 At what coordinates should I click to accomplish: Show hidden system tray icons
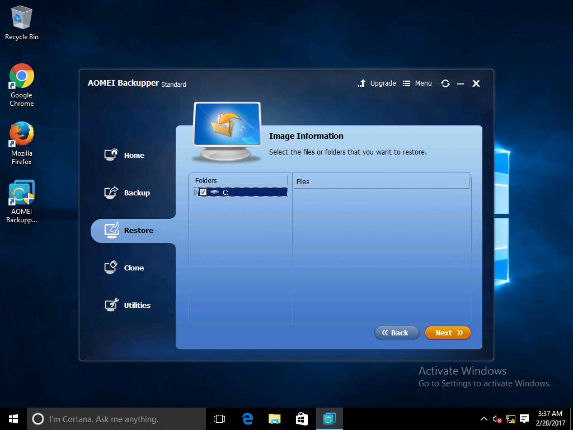click(483, 419)
